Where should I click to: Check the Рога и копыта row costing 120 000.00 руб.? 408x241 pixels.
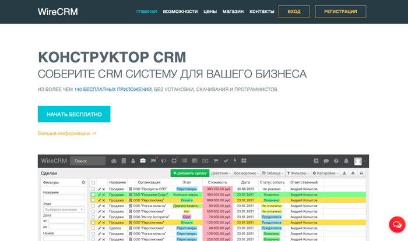pos(93,233)
